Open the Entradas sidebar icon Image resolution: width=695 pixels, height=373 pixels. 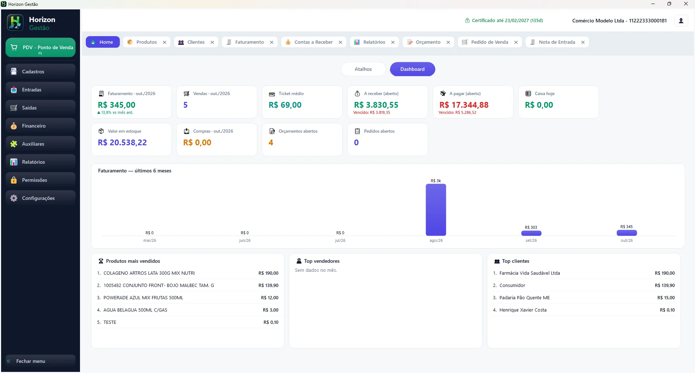click(x=14, y=90)
